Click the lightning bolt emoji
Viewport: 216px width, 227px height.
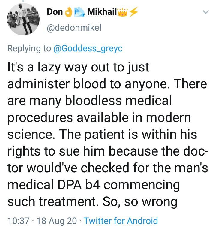tap(133, 12)
